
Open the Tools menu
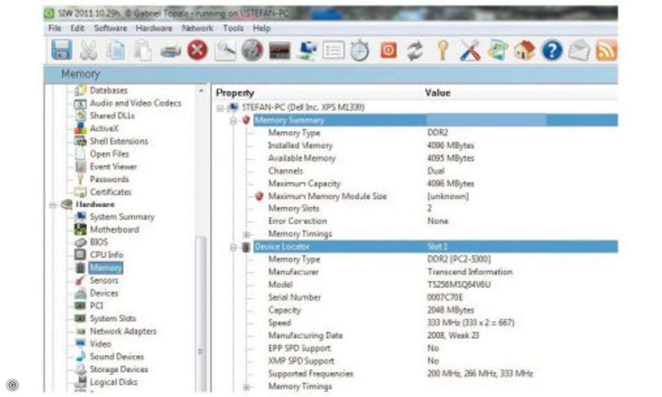(233, 28)
